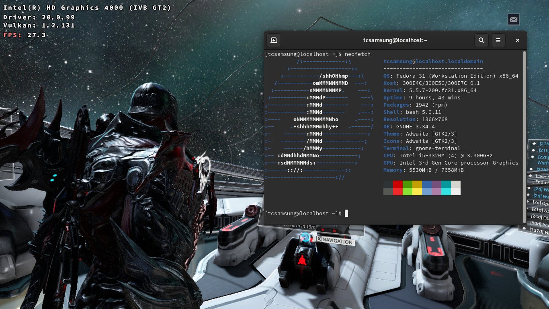
Task: Click the Memory: 5530MiB / 7658MiB line
Action: click(424, 170)
